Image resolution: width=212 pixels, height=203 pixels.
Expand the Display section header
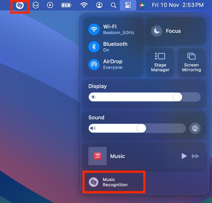[98, 86]
